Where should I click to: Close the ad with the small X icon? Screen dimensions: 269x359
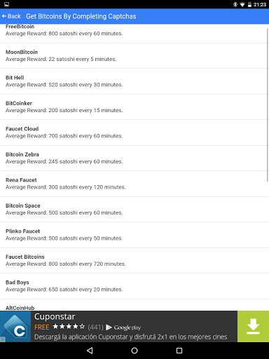point(3,339)
